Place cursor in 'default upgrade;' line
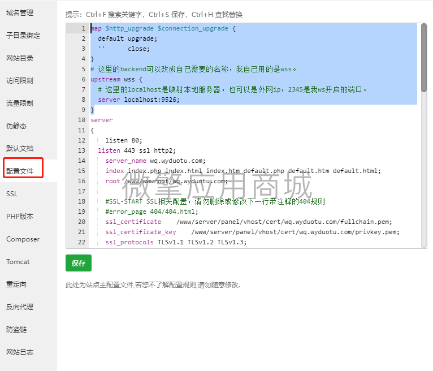This screenshot has width=433, height=371. (128, 38)
